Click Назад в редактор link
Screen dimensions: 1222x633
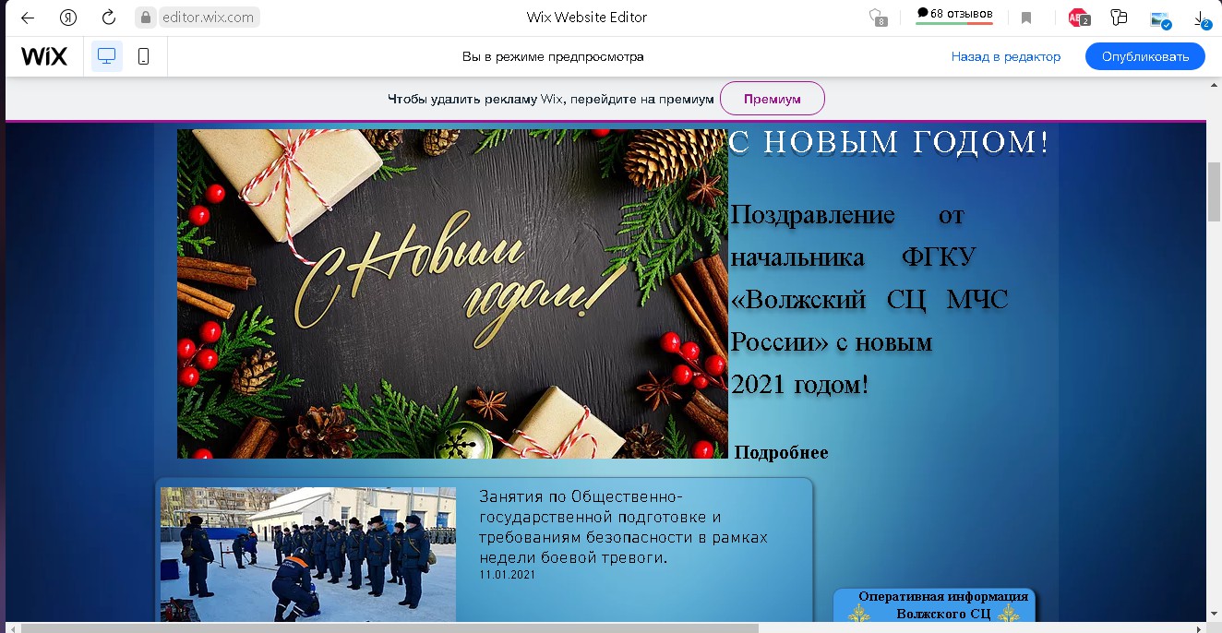pos(1006,56)
